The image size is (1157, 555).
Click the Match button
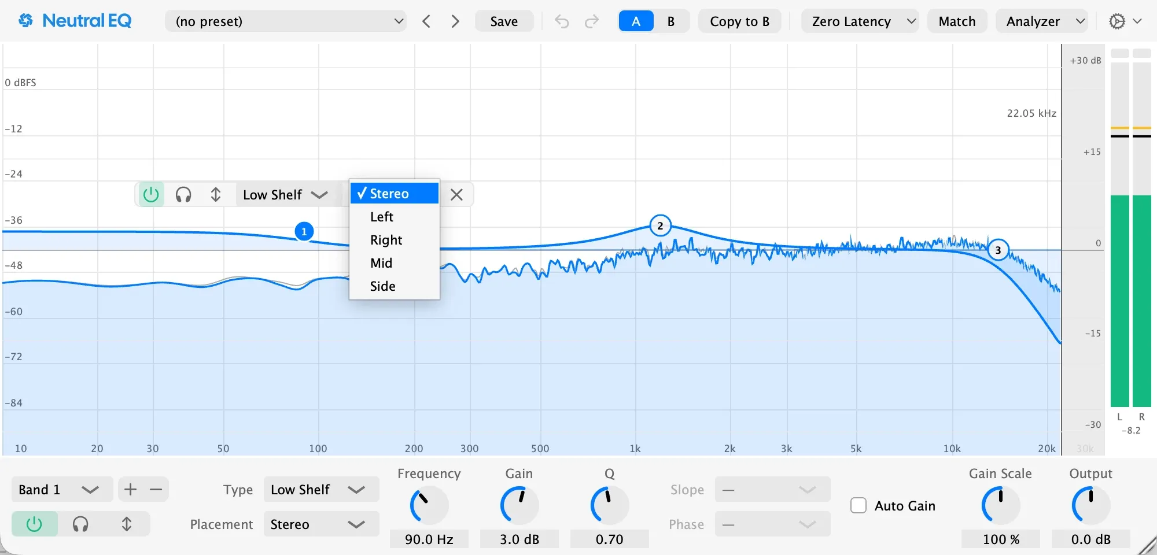tap(957, 21)
